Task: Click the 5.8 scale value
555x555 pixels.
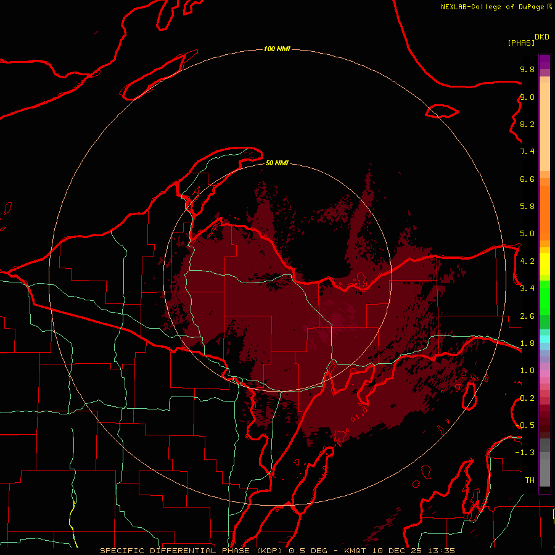Action: pyautogui.click(x=527, y=207)
